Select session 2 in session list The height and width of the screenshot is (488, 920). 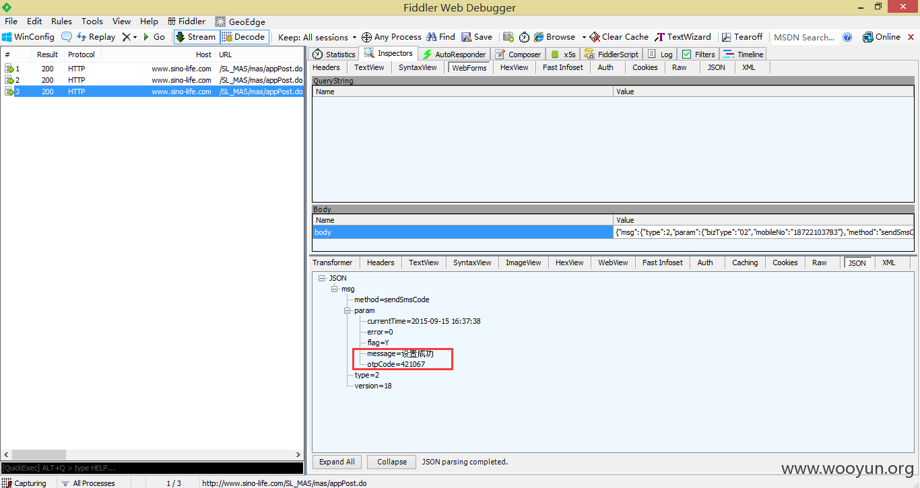point(152,80)
